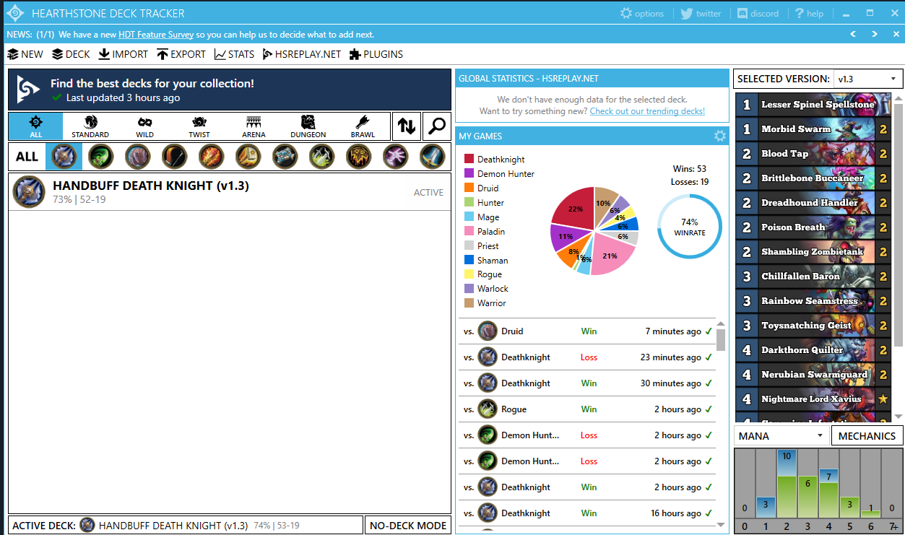This screenshot has width=905, height=535.
Task: Filter decks by Death Knight class icon
Action: pos(64,156)
